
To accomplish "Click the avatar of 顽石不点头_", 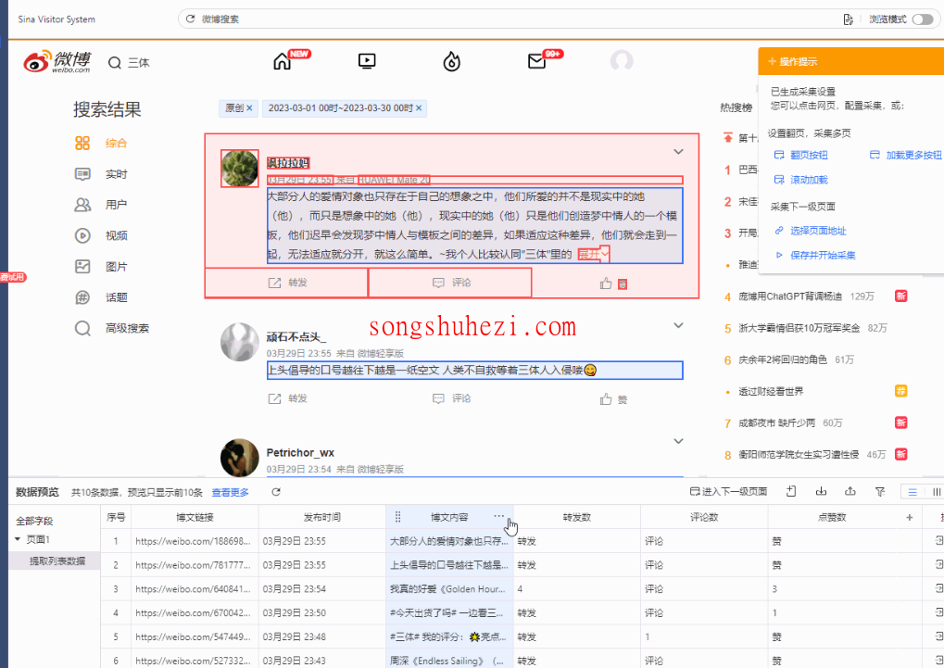I will (x=240, y=342).
